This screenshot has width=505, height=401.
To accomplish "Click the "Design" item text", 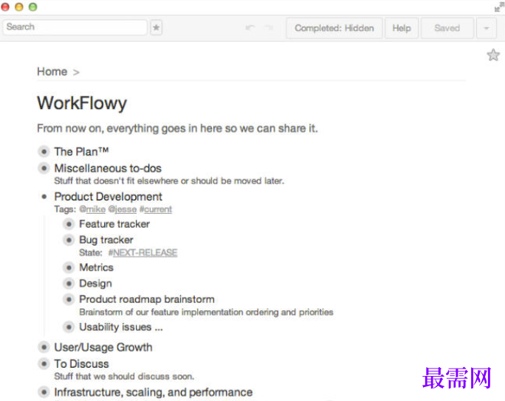I will tap(96, 284).
